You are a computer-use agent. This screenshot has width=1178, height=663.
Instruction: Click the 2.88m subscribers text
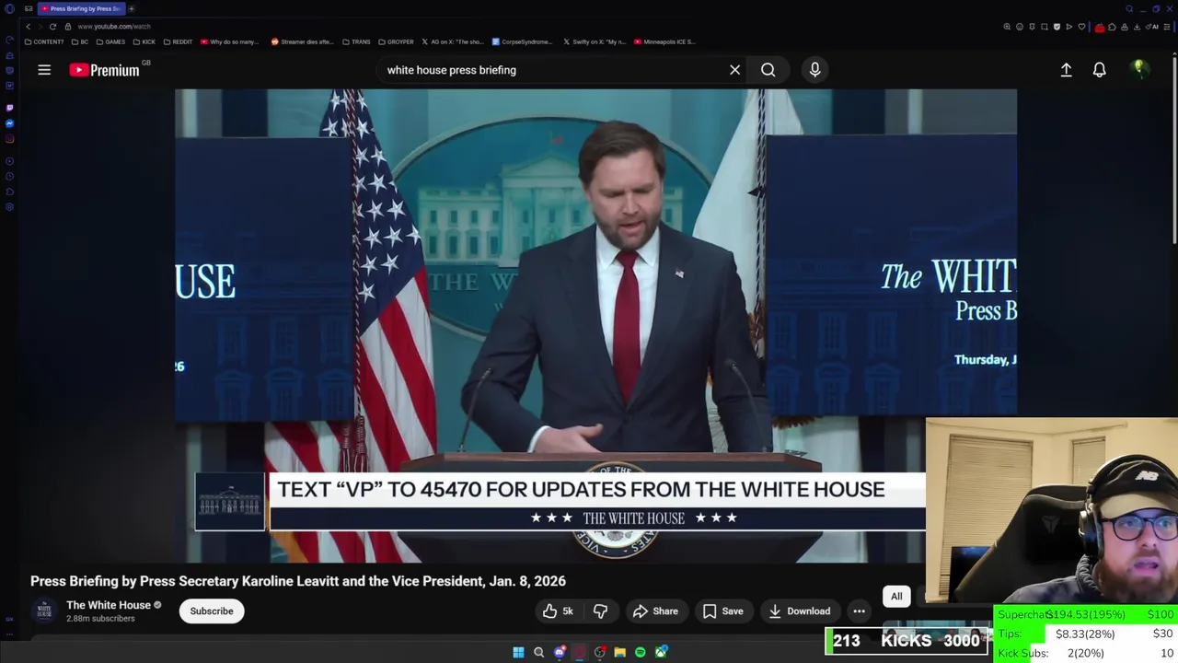(x=100, y=619)
